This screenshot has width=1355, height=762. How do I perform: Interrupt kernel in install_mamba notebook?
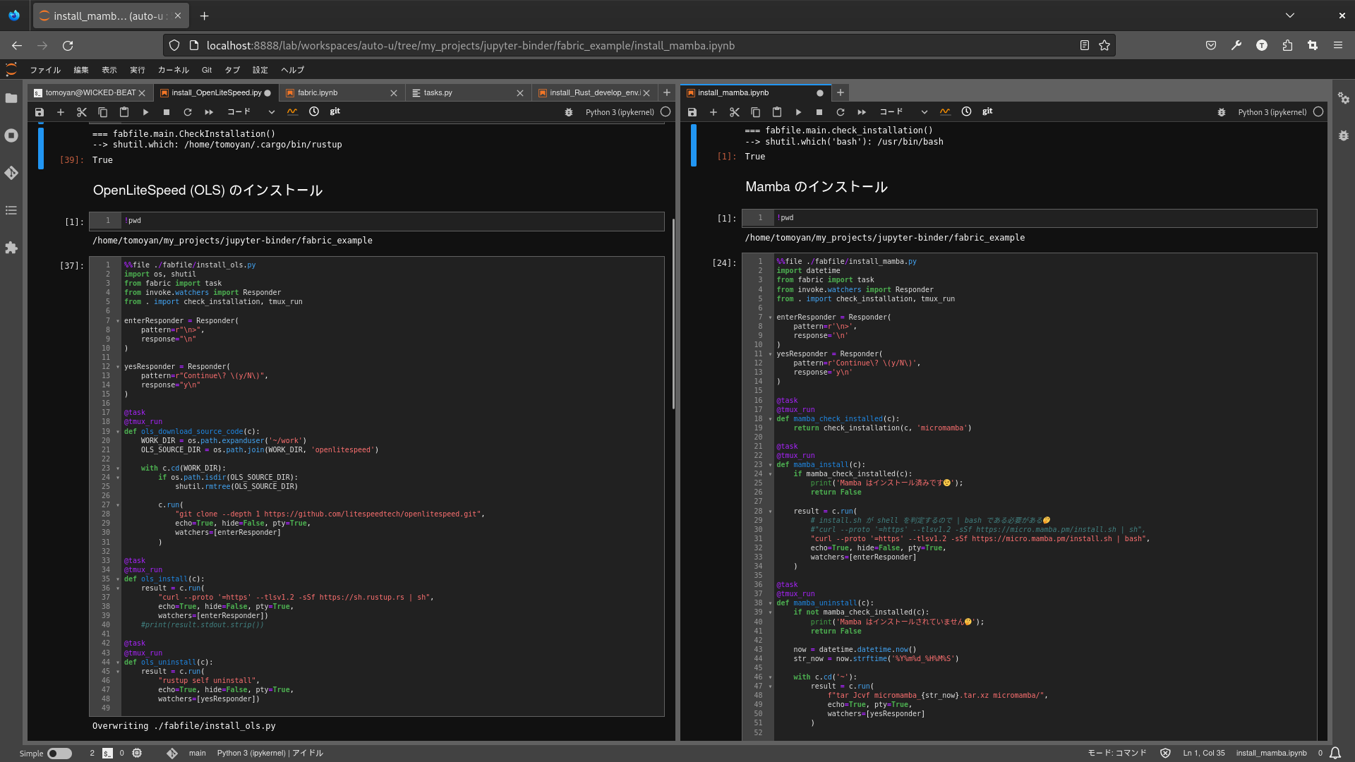819,112
